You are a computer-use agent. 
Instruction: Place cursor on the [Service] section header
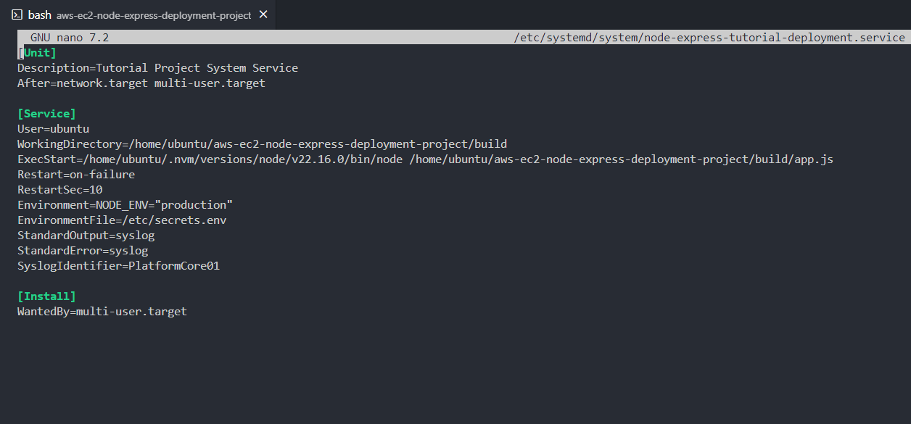tap(46, 114)
